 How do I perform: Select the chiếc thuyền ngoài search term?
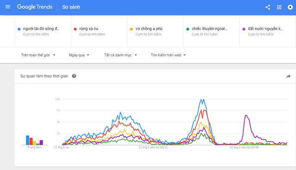(210, 29)
